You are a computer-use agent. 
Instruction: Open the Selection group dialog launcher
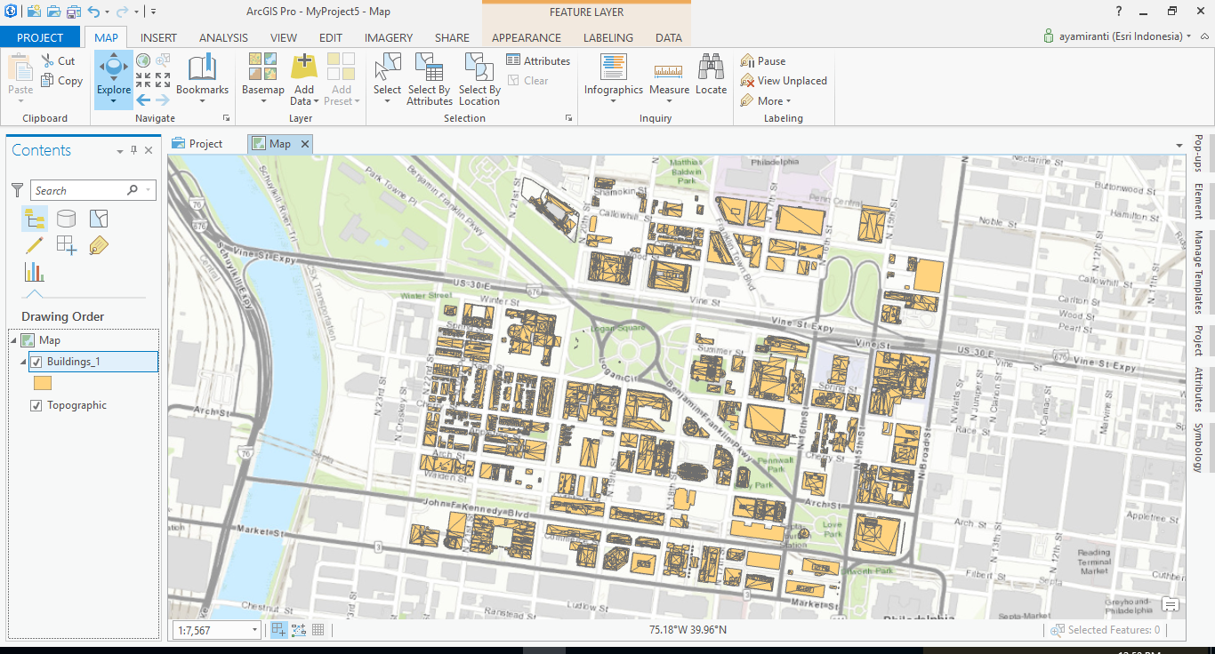click(x=569, y=118)
